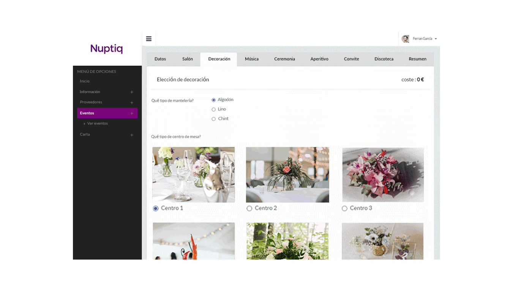Click Ver eventos in the sidebar
Viewport: 513px width, 288px height.
pos(97,123)
